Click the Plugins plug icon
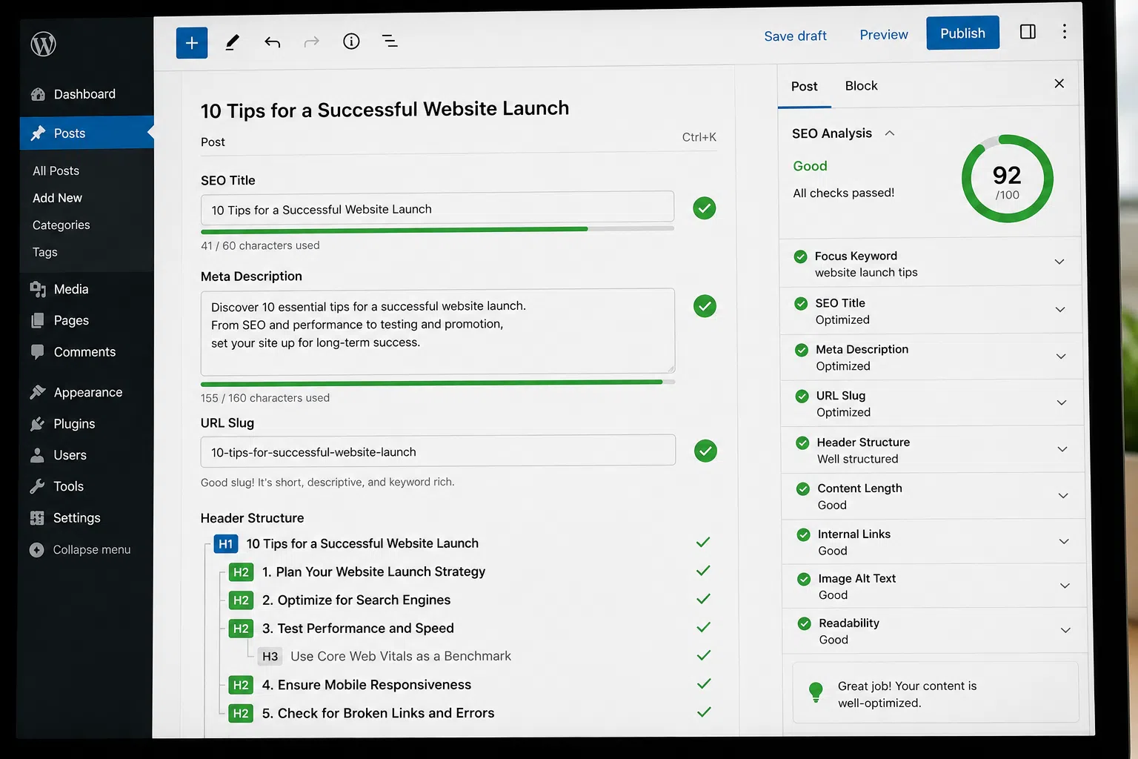The image size is (1138, 759). tap(37, 424)
